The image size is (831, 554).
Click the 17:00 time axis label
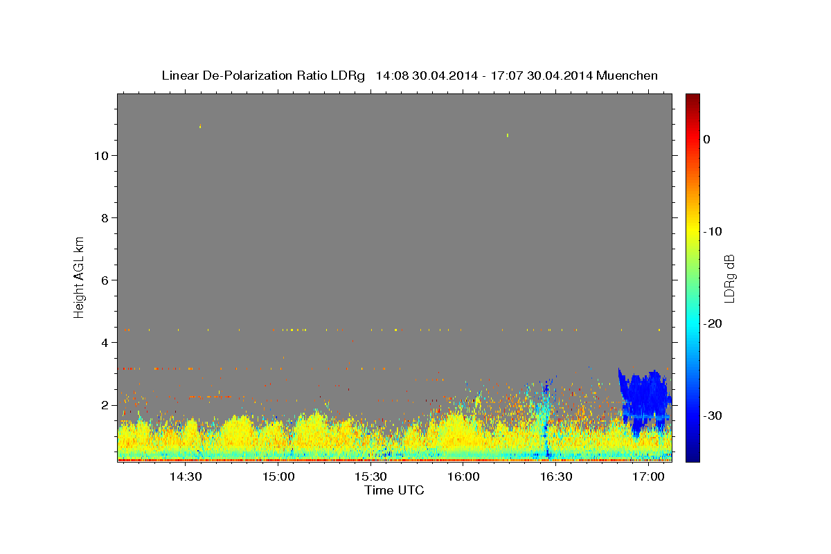coord(649,476)
